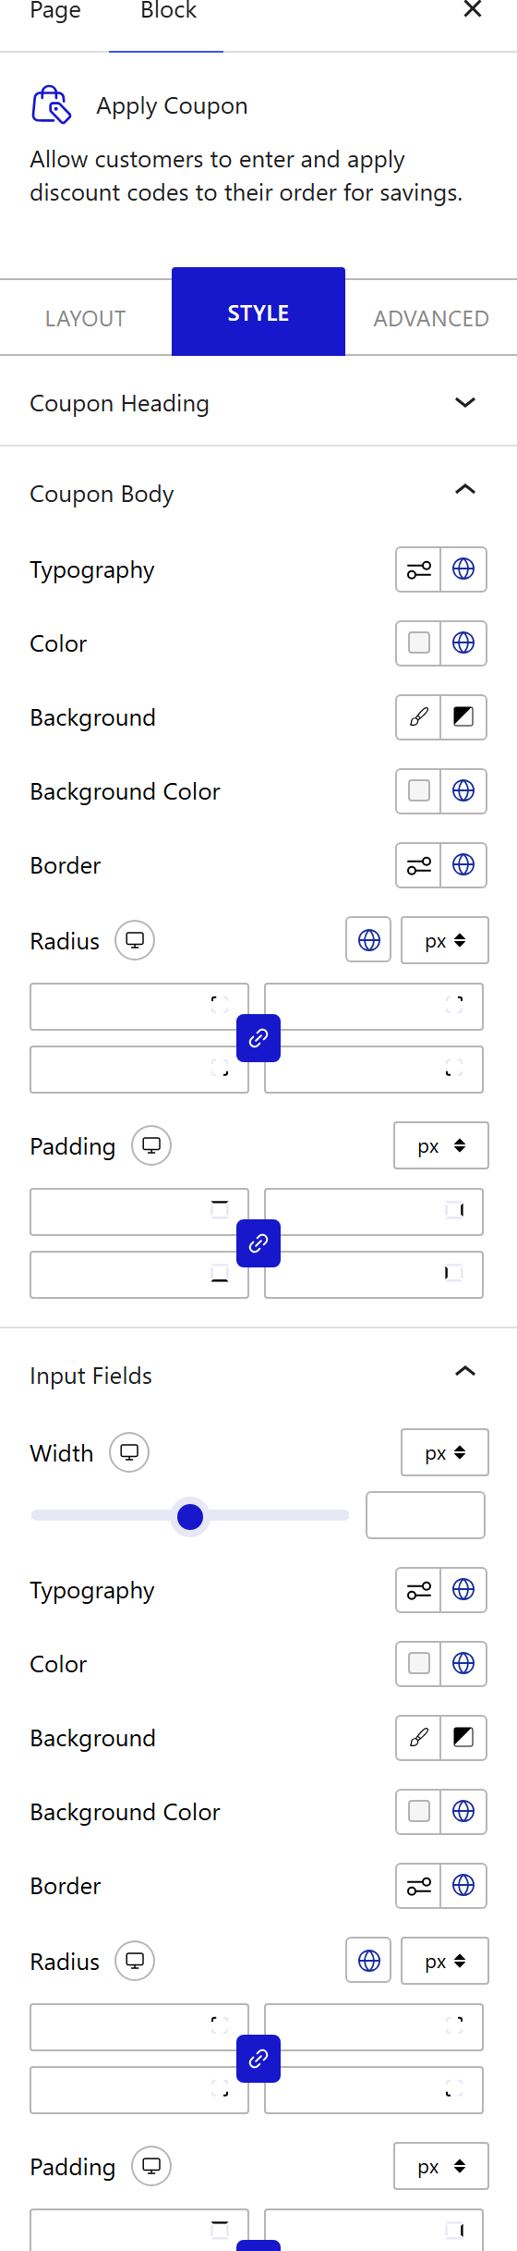Open px unit dropdown for Input Fields Width

445,1453
